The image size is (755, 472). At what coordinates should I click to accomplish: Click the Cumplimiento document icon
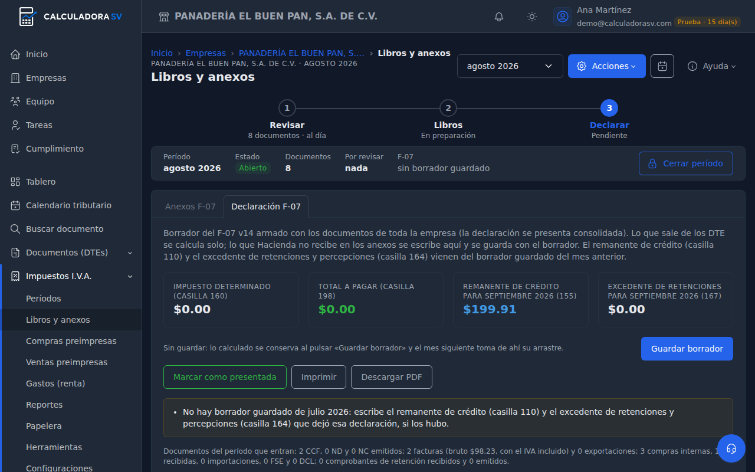coord(15,149)
